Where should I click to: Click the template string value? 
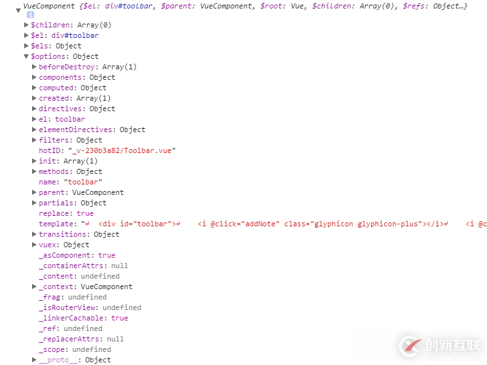tap(284, 224)
